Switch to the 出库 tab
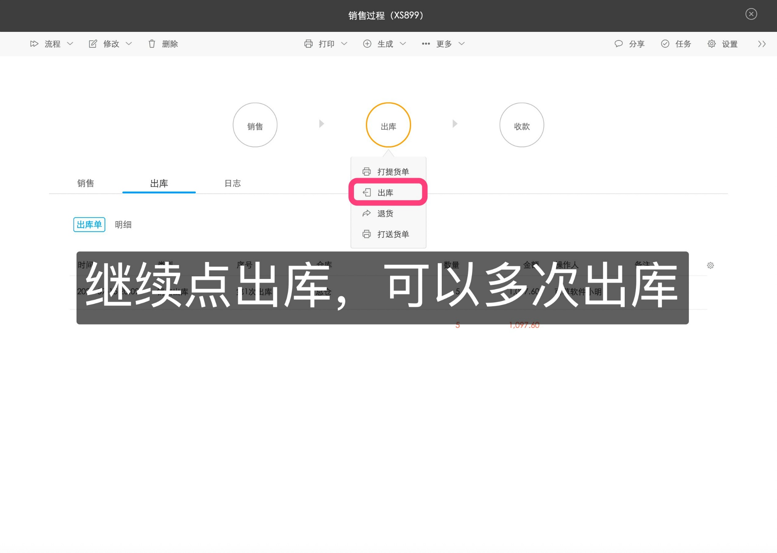 click(x=159, y=183)
